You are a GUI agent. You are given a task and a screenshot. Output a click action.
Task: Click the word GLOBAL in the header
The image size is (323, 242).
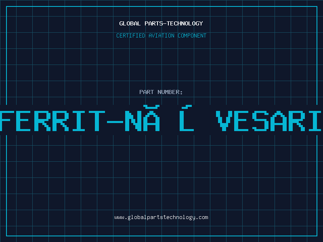[130, 23]
